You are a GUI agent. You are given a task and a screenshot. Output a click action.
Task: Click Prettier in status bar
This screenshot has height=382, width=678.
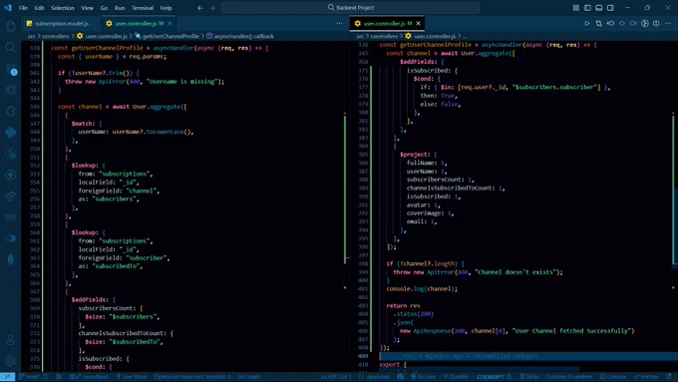click(x=645, y=377)
